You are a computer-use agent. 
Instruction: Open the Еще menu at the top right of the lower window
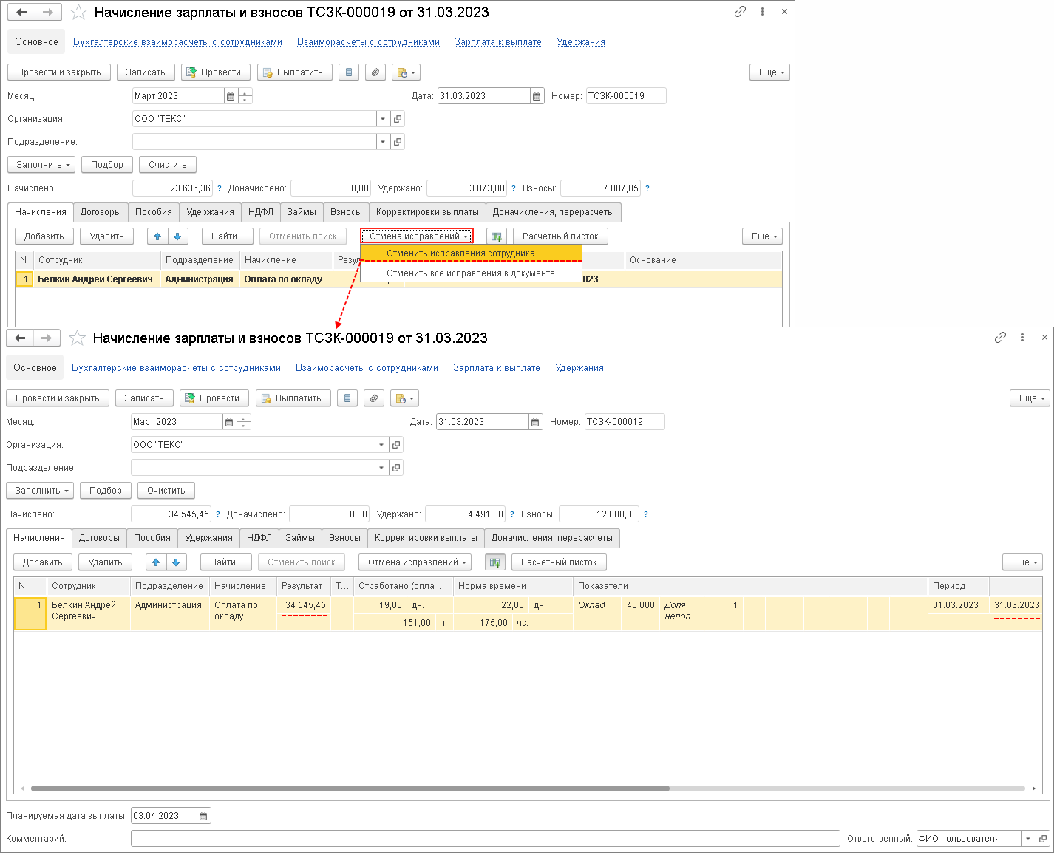tap(1030, 398)
